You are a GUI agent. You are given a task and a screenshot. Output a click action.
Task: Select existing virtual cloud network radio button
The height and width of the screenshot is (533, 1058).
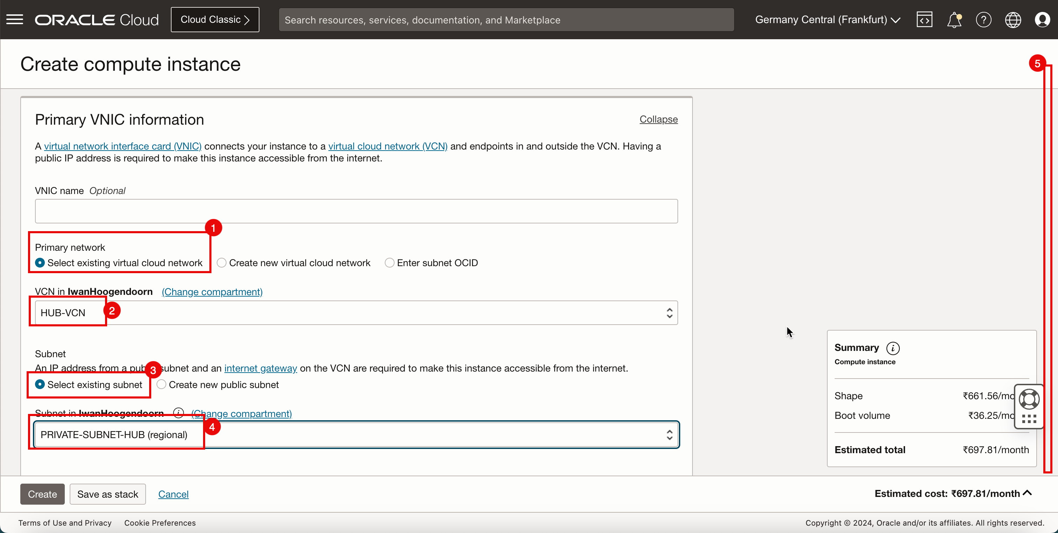click(39, 262)
